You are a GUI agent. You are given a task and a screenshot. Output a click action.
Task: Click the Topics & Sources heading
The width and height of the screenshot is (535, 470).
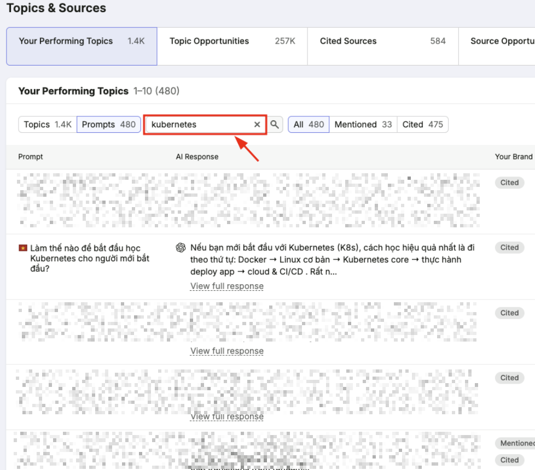pos(56,8)
